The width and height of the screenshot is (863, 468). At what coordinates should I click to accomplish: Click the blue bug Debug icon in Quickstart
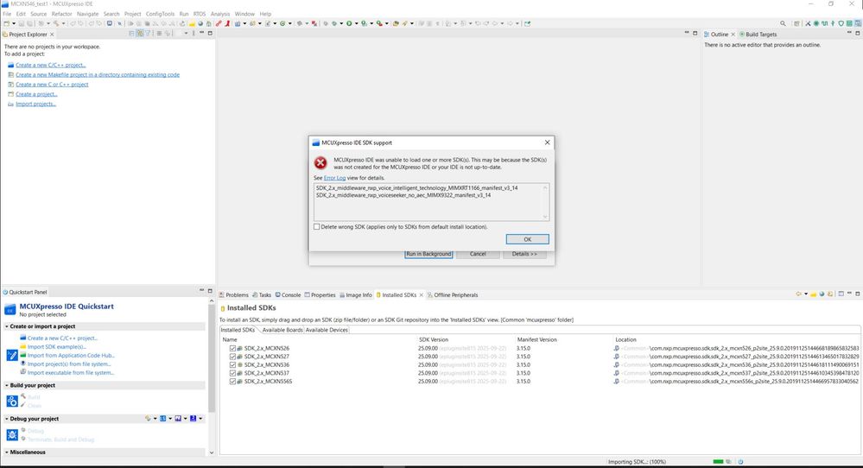[x=12, y=435]
